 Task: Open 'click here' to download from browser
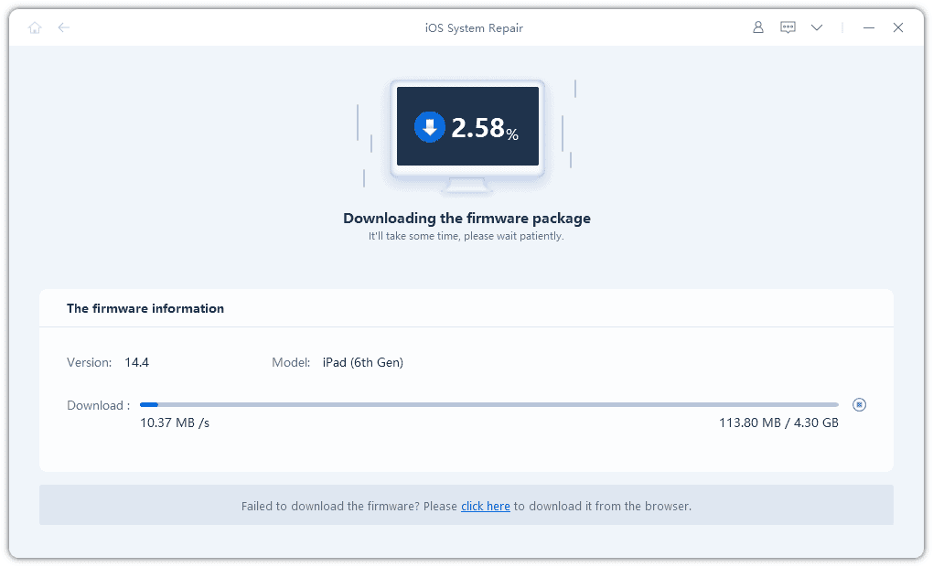tap(486, 506)
